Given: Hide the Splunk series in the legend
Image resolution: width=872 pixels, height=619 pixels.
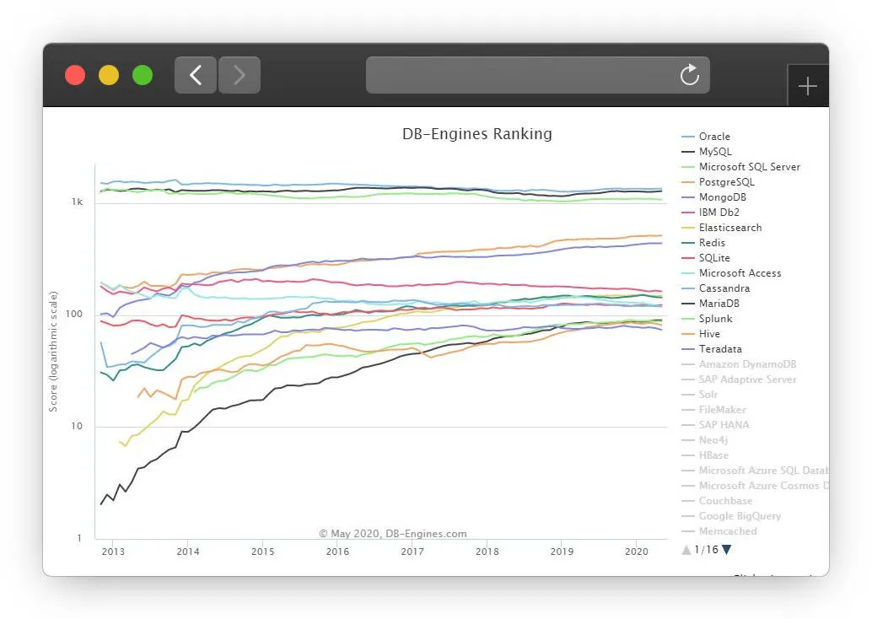Looking at the screenshot, I should coord(707,319).
